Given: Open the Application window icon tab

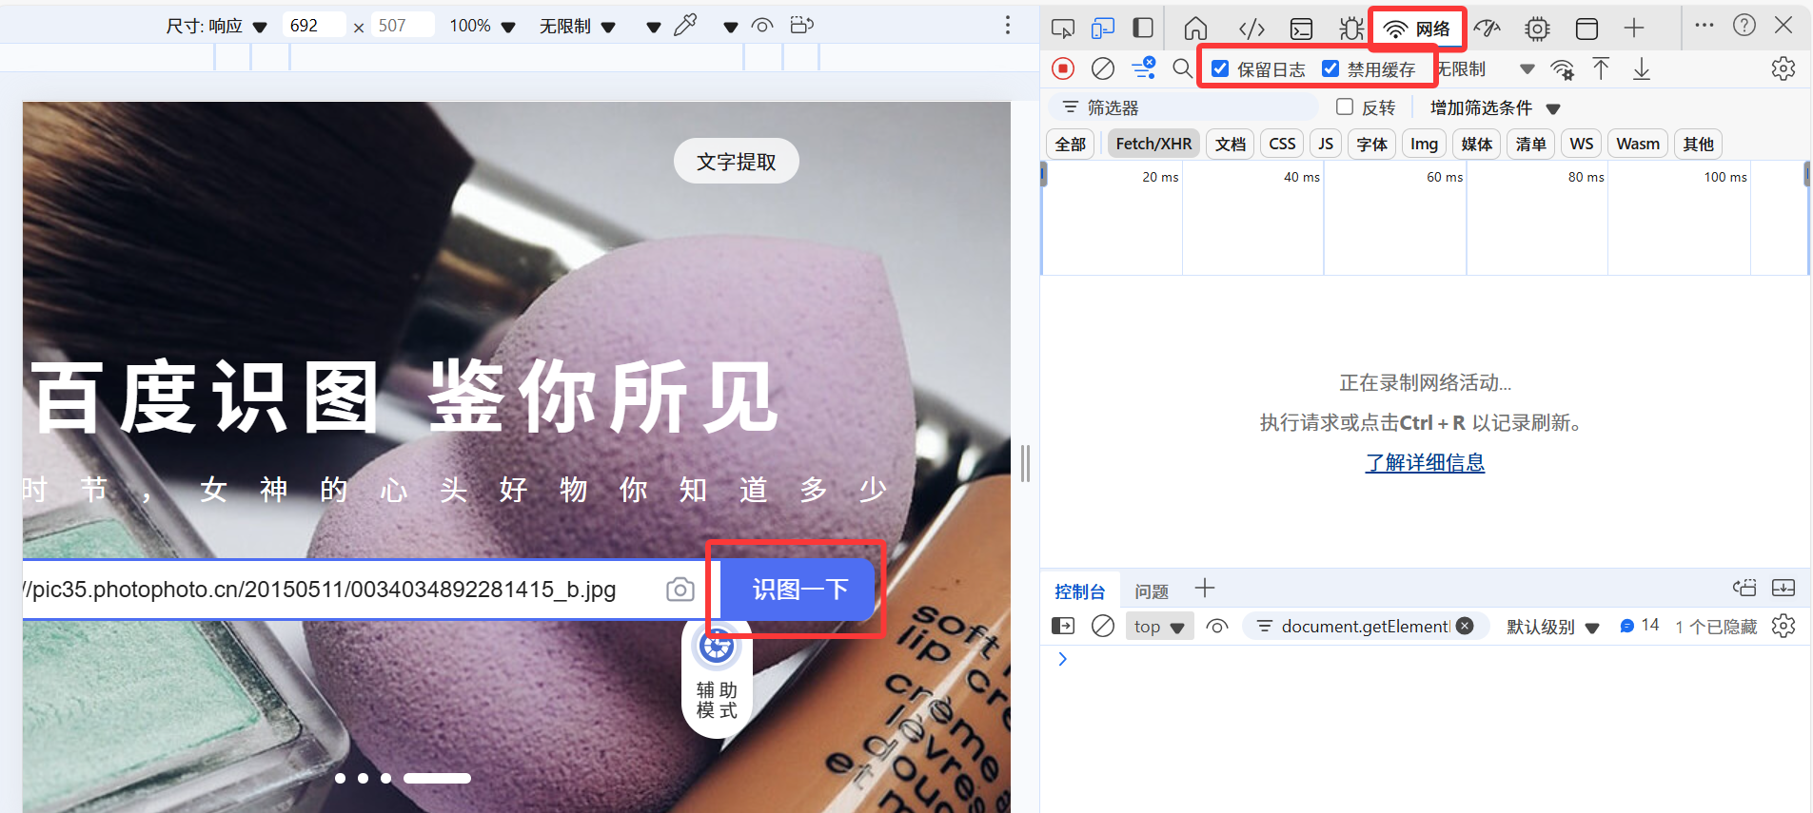Looking at the screenshot, I should [x=1586, y=29].
